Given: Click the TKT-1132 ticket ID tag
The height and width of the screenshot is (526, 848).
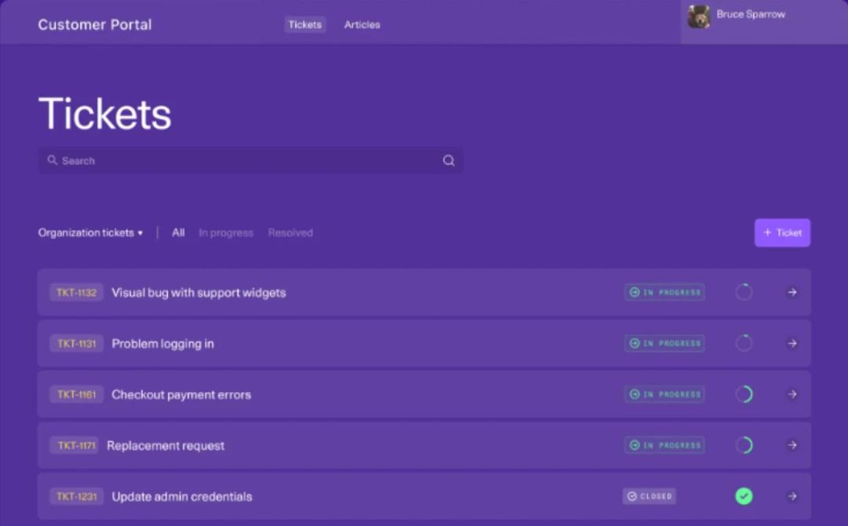Looking at the screenshot, I should pos(76,293).
